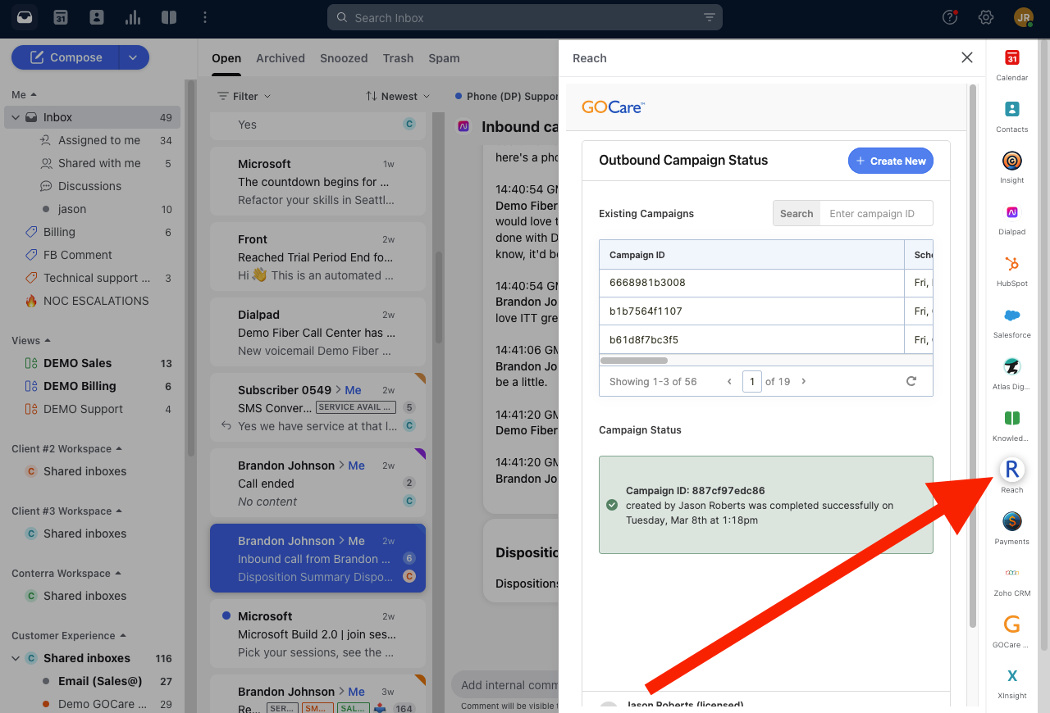1050x713 pixels.
Task: Click Create New campaign button
Action: tap(891, 161)
